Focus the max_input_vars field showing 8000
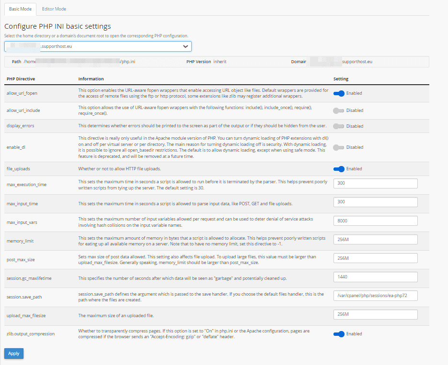Viewport: 448px width, 365px height. [x=376, y=221]
